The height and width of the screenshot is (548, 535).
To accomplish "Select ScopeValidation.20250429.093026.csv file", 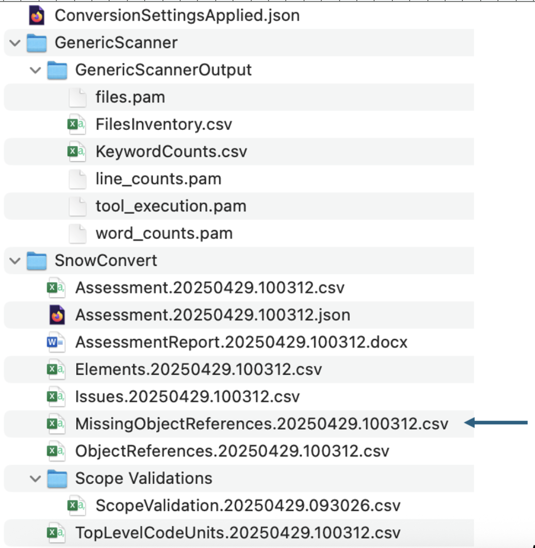I will 248,505.
